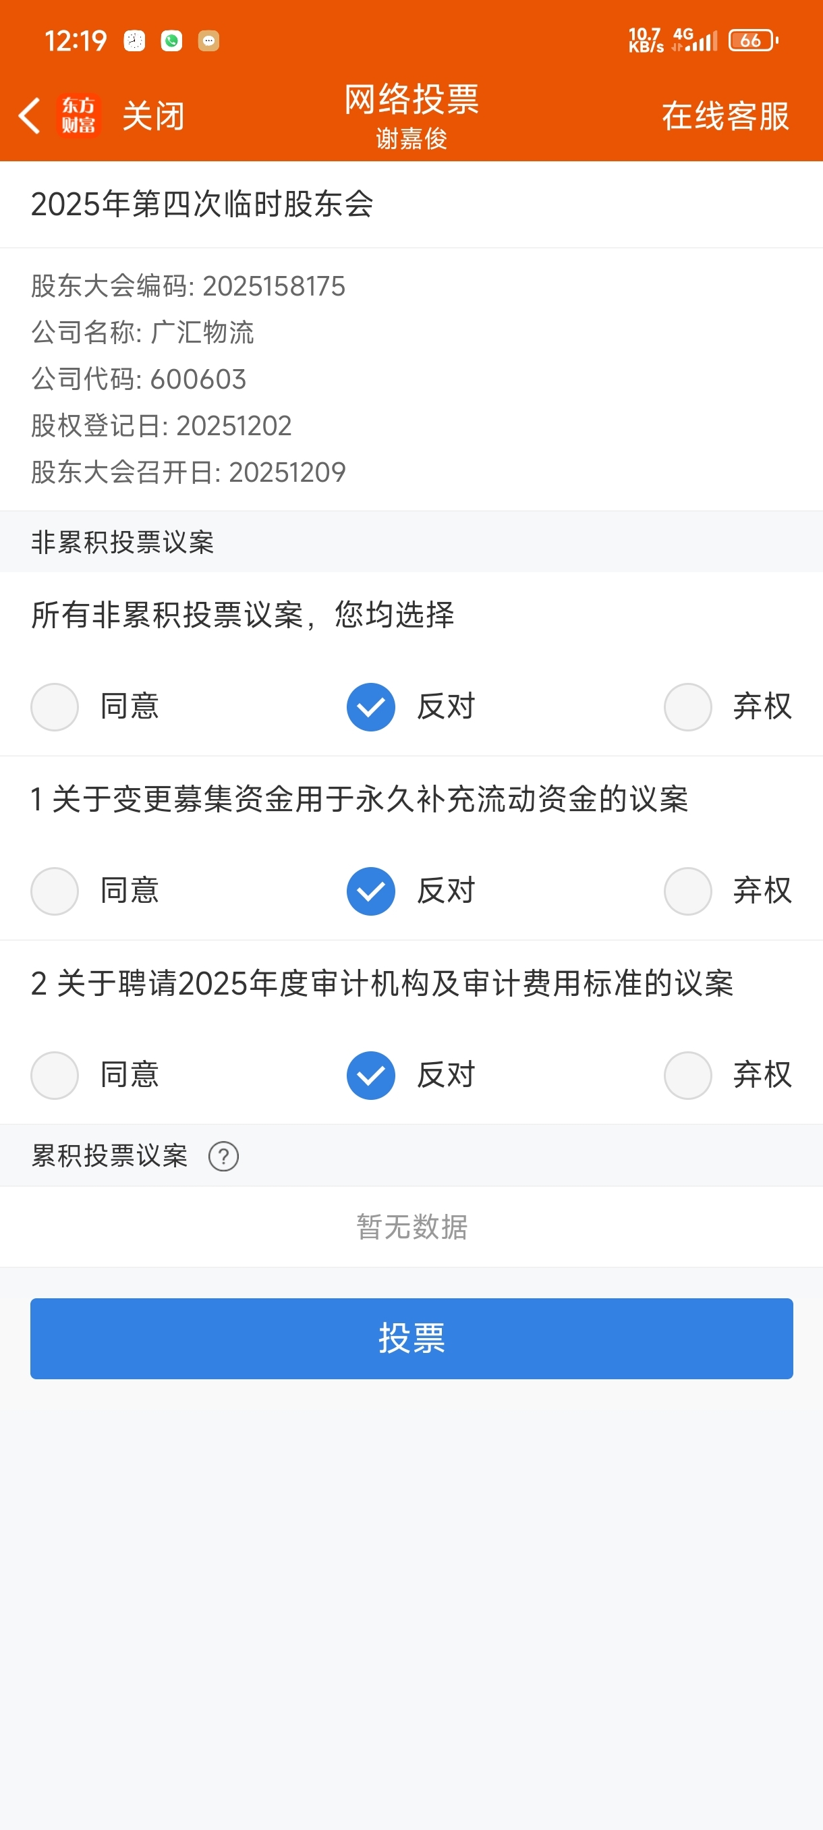
Task: Choose 弃权 for proposal 2 audit firm
Action: click(x=687, y=1075)
